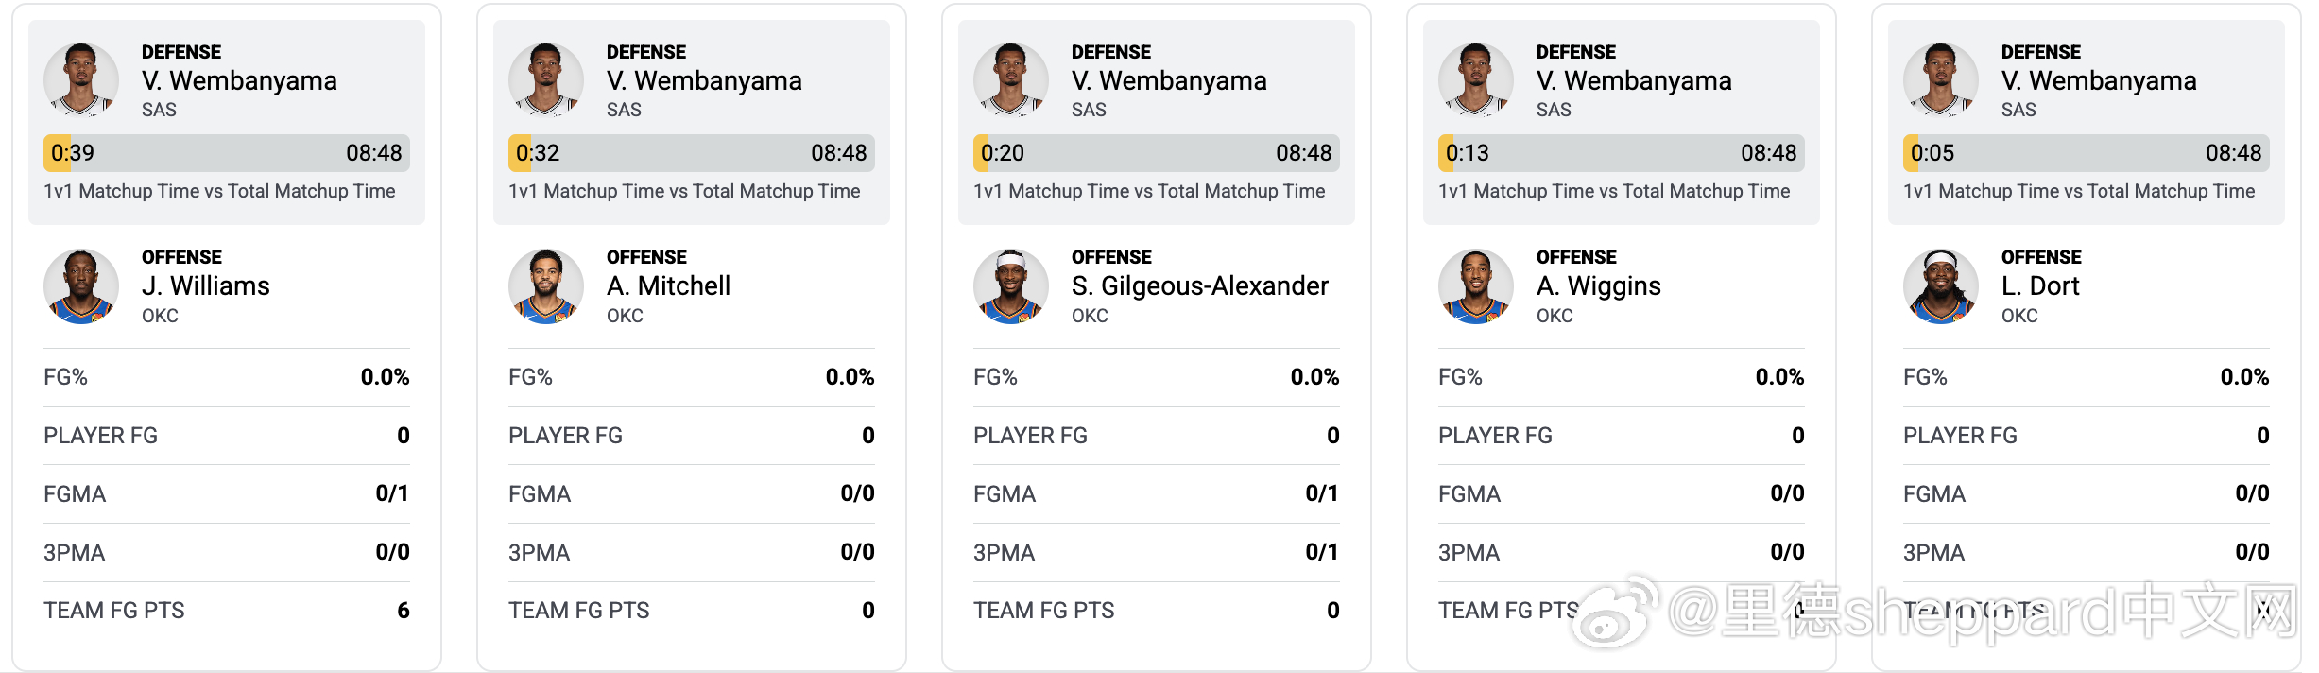The image size is (2319, 673).
Task: Select the L. Dort player name
Action: coord(2040,285)
